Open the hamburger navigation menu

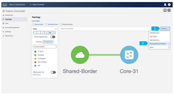pyautogui.click(x=4, y=11)
